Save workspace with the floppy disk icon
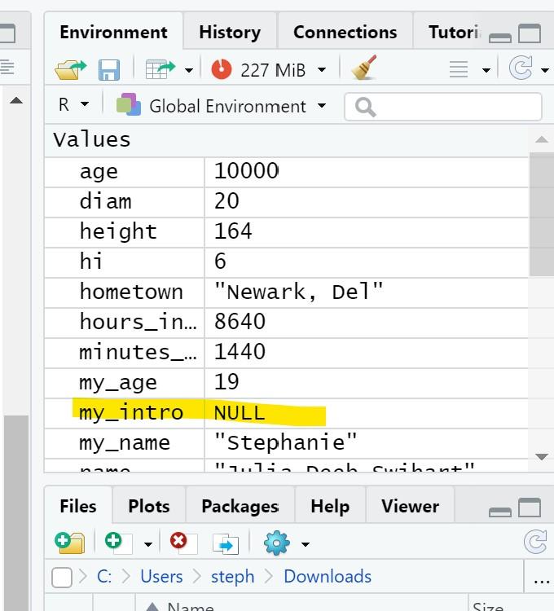The width and height of the screenshot is (554, 611). tap(109, 70)
